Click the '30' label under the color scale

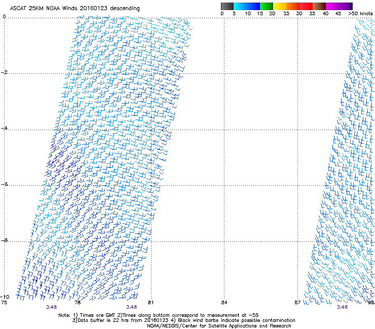pos(299,14)
